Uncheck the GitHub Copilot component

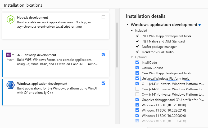pyautogui.click(x=137, y=68)
